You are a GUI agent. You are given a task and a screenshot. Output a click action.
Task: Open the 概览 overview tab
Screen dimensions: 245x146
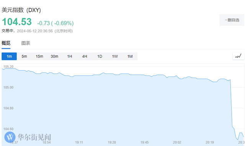pos(6,43)
